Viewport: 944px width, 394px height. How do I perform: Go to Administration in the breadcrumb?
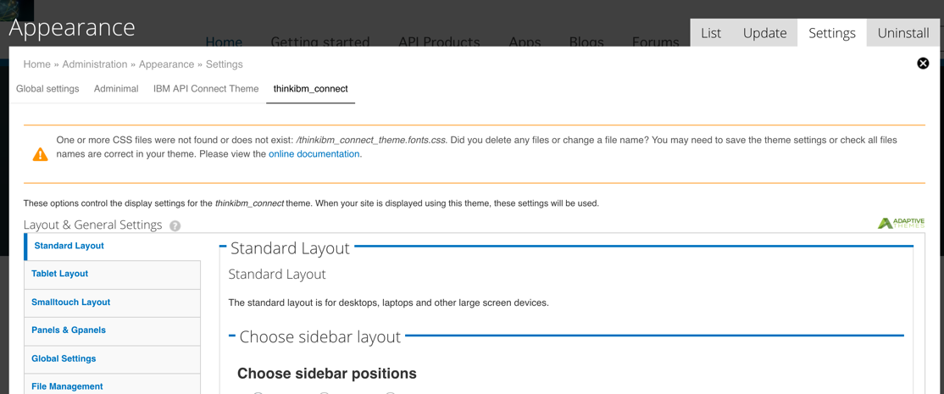coord(95,64)
